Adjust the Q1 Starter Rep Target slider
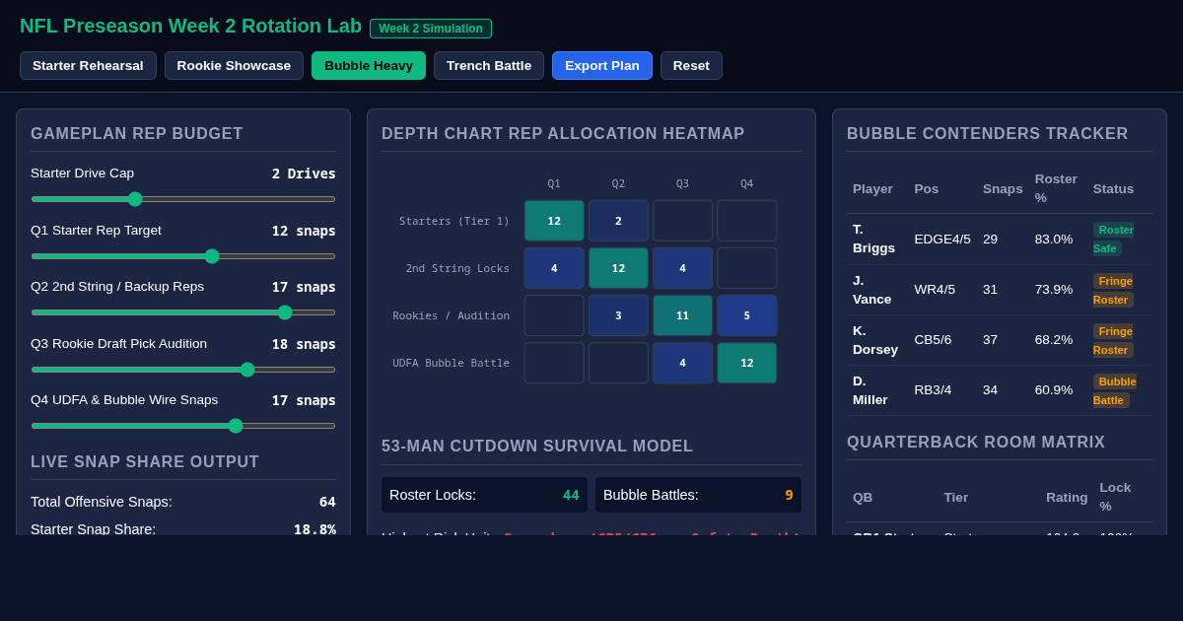 point(183,256)
